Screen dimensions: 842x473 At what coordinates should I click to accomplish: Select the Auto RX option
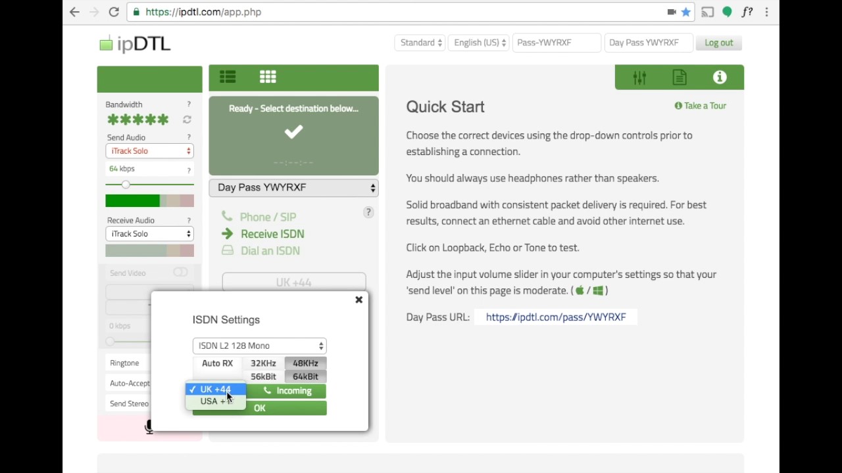coord(217,363)
